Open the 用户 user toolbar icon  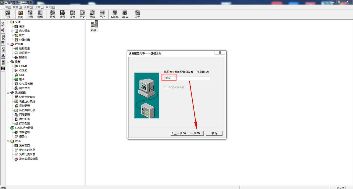click(x=102, y=14)
